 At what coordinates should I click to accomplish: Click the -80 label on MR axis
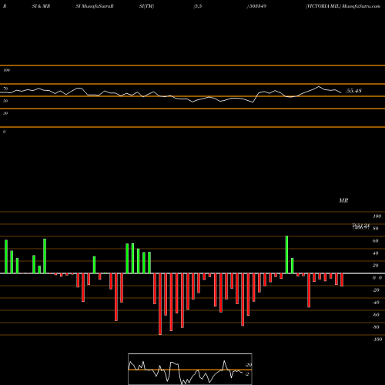tap(376, 327)
